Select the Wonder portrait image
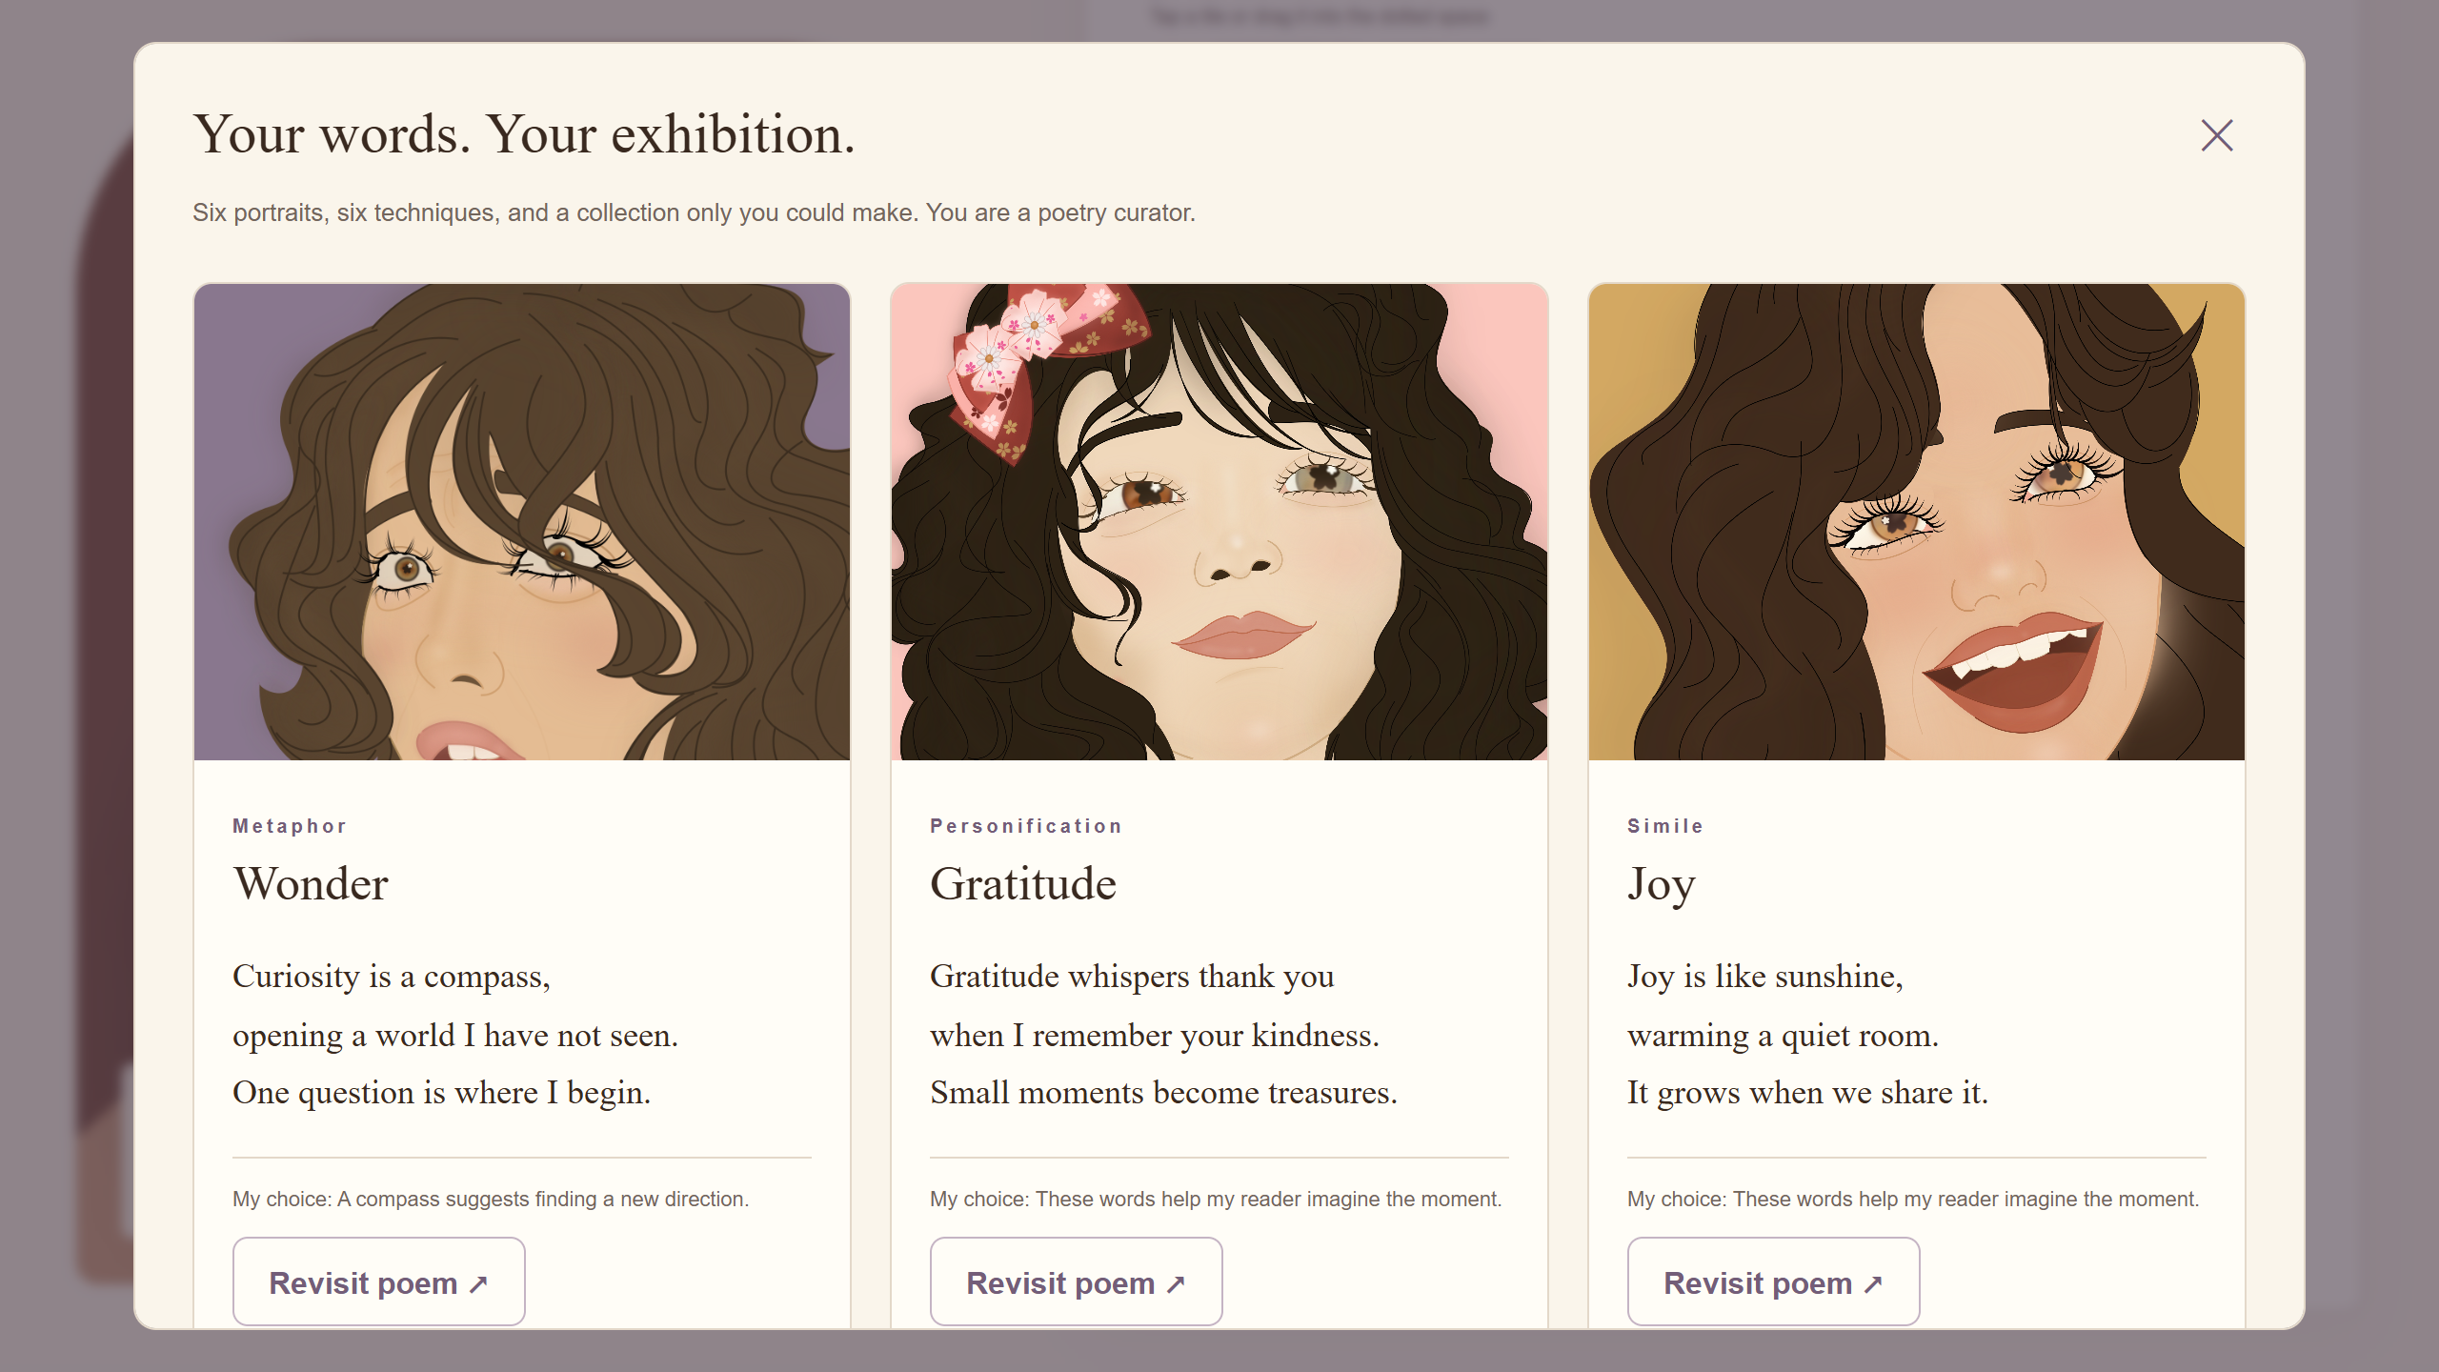The width and height of the screenshot is (2439, 1372). 522,521
